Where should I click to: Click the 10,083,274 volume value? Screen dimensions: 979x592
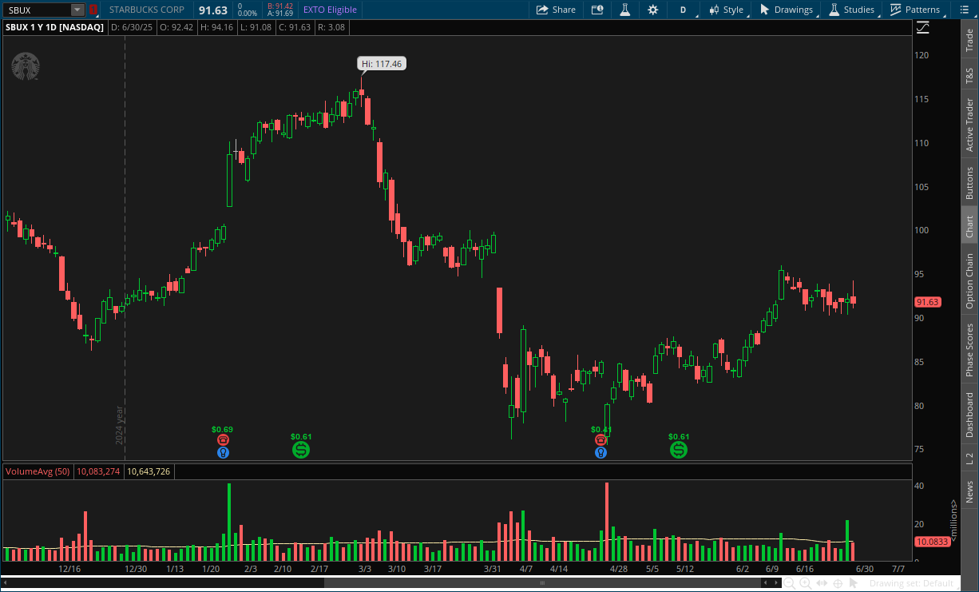coord(98,471)
